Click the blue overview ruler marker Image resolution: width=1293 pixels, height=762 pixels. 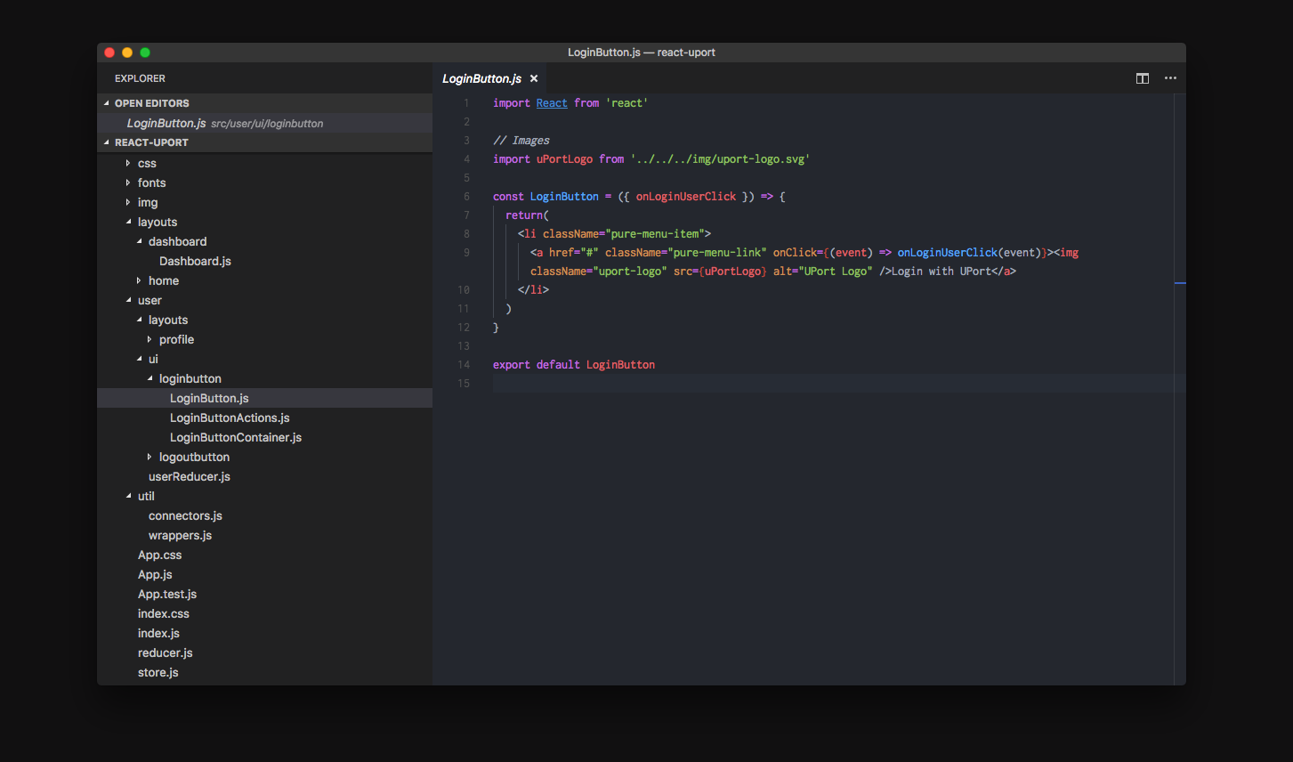point(1180,283)
